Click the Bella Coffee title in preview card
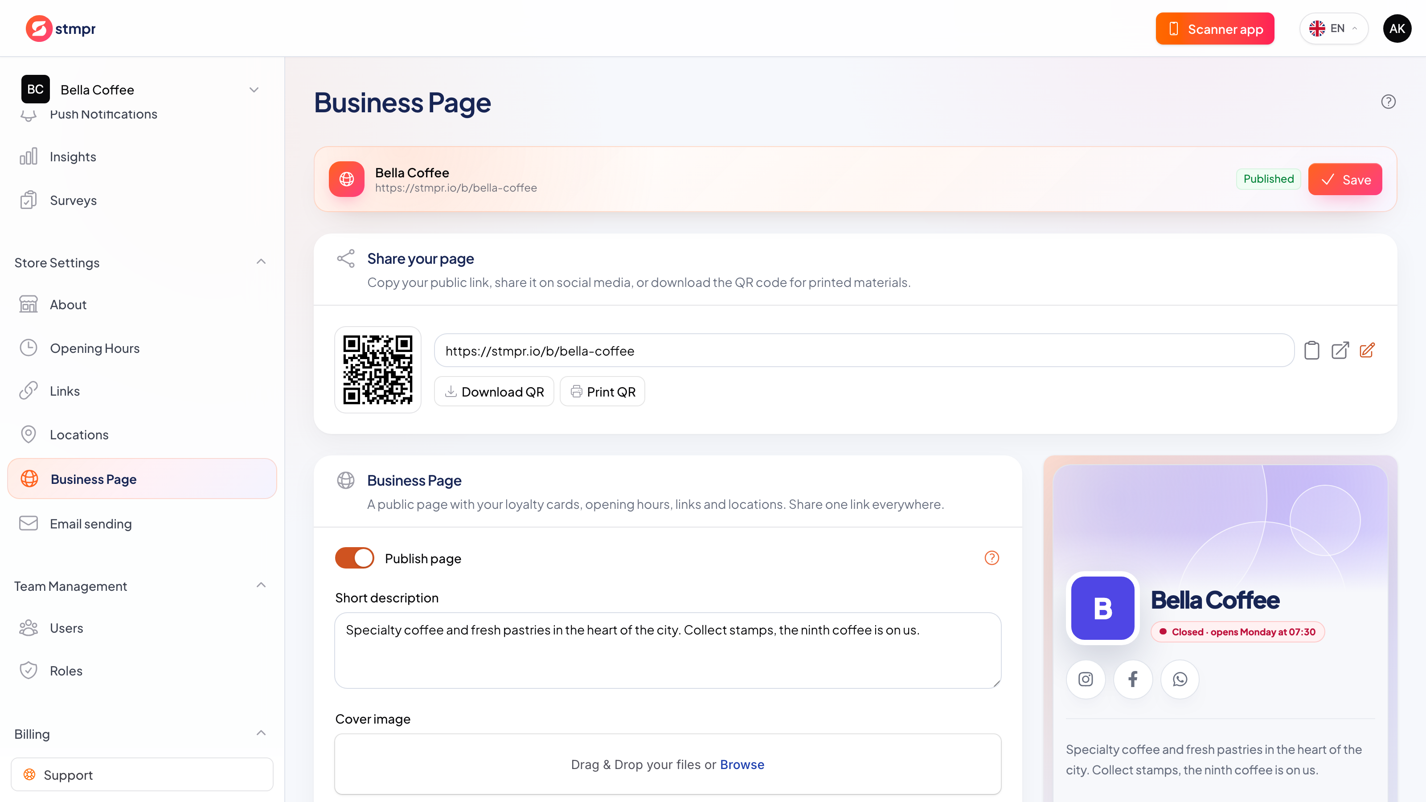 (x=1215, y=600)
